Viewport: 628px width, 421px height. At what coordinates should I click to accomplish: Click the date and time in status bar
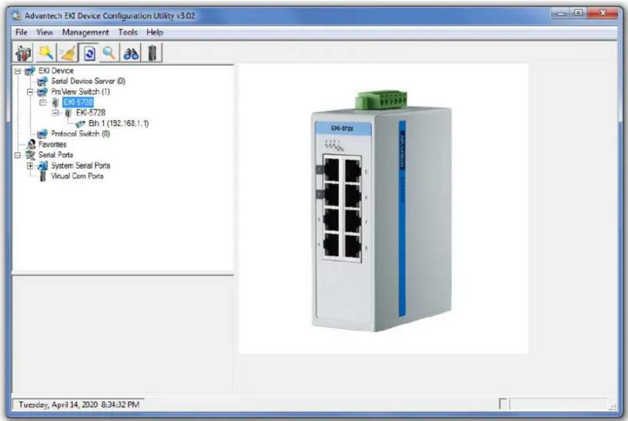click(x=79, y=405)
